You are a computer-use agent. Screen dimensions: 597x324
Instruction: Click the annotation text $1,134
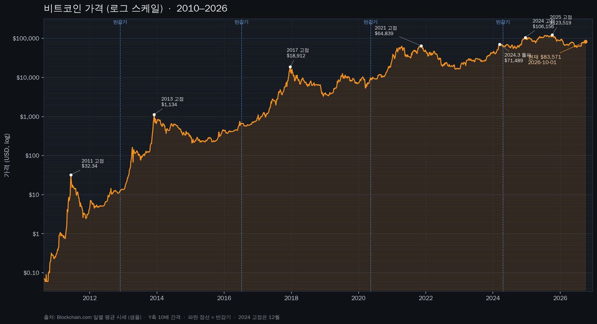[169, 105]
